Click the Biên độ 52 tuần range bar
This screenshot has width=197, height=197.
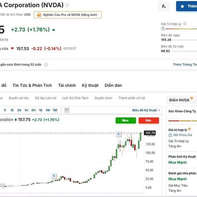(x=185, y=51)
